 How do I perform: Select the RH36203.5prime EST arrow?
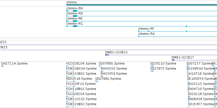point(102,71)
